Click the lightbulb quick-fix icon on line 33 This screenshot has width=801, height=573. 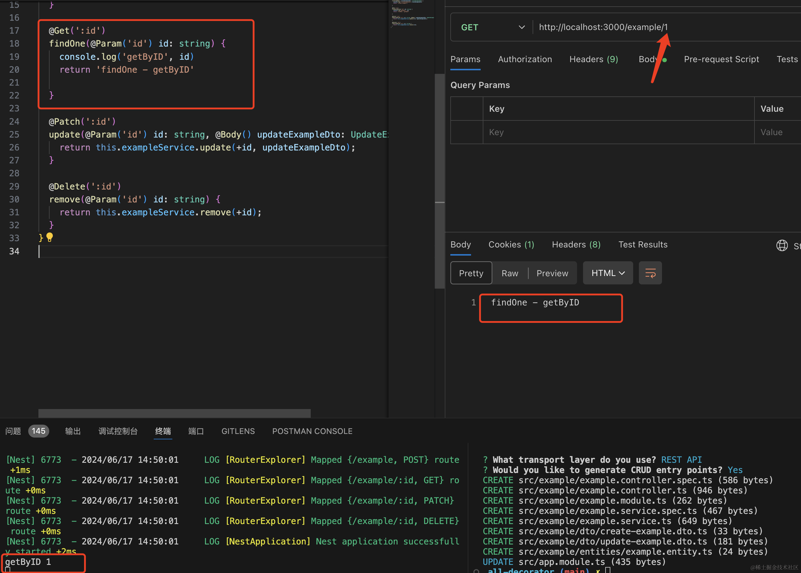(x=50, y=238)
